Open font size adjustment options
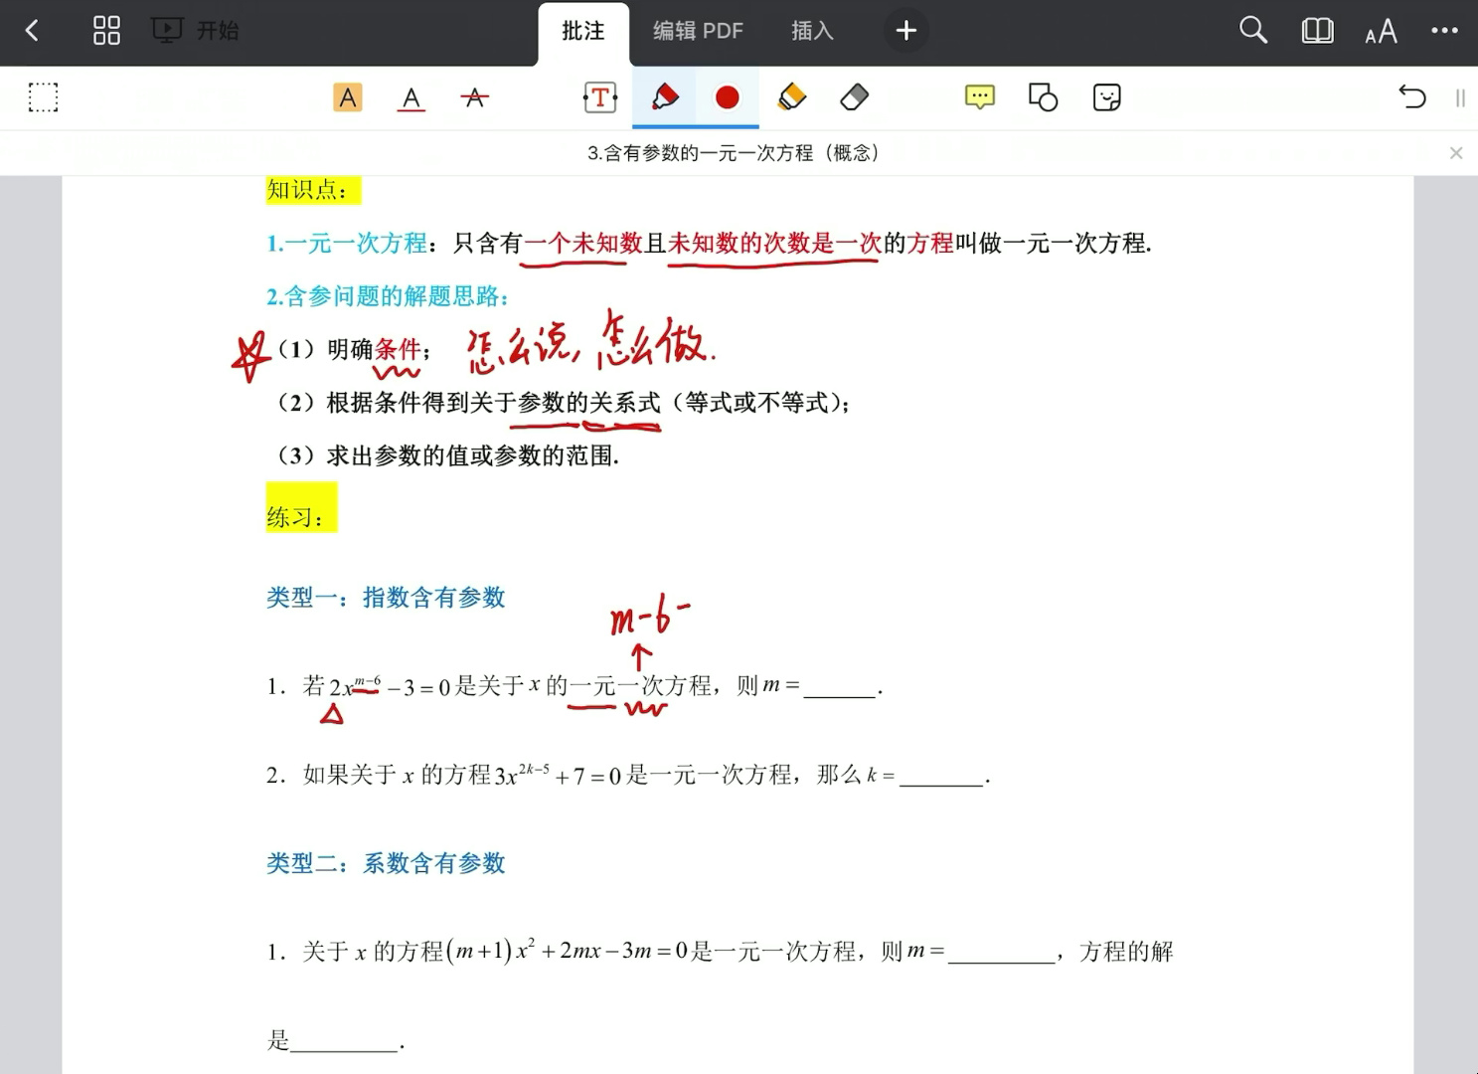 (x=1381, y=31)
